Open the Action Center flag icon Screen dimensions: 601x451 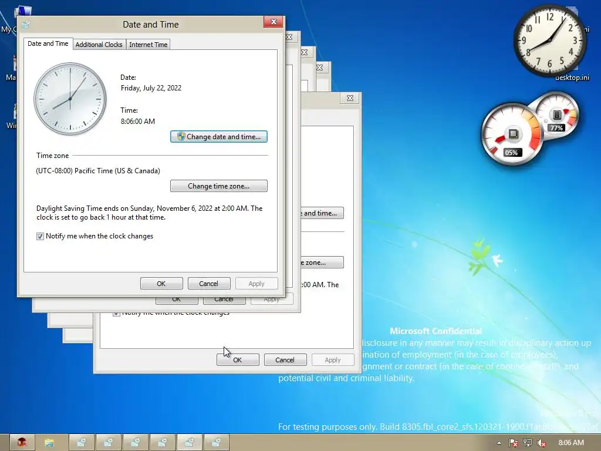click(x=513, y=443)
